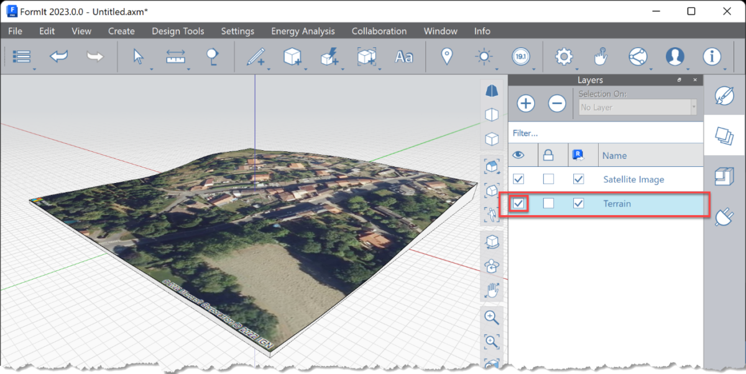Screen dimensions: 746x374
Task: Delete layer with the minus button
Action: [557, 103]
